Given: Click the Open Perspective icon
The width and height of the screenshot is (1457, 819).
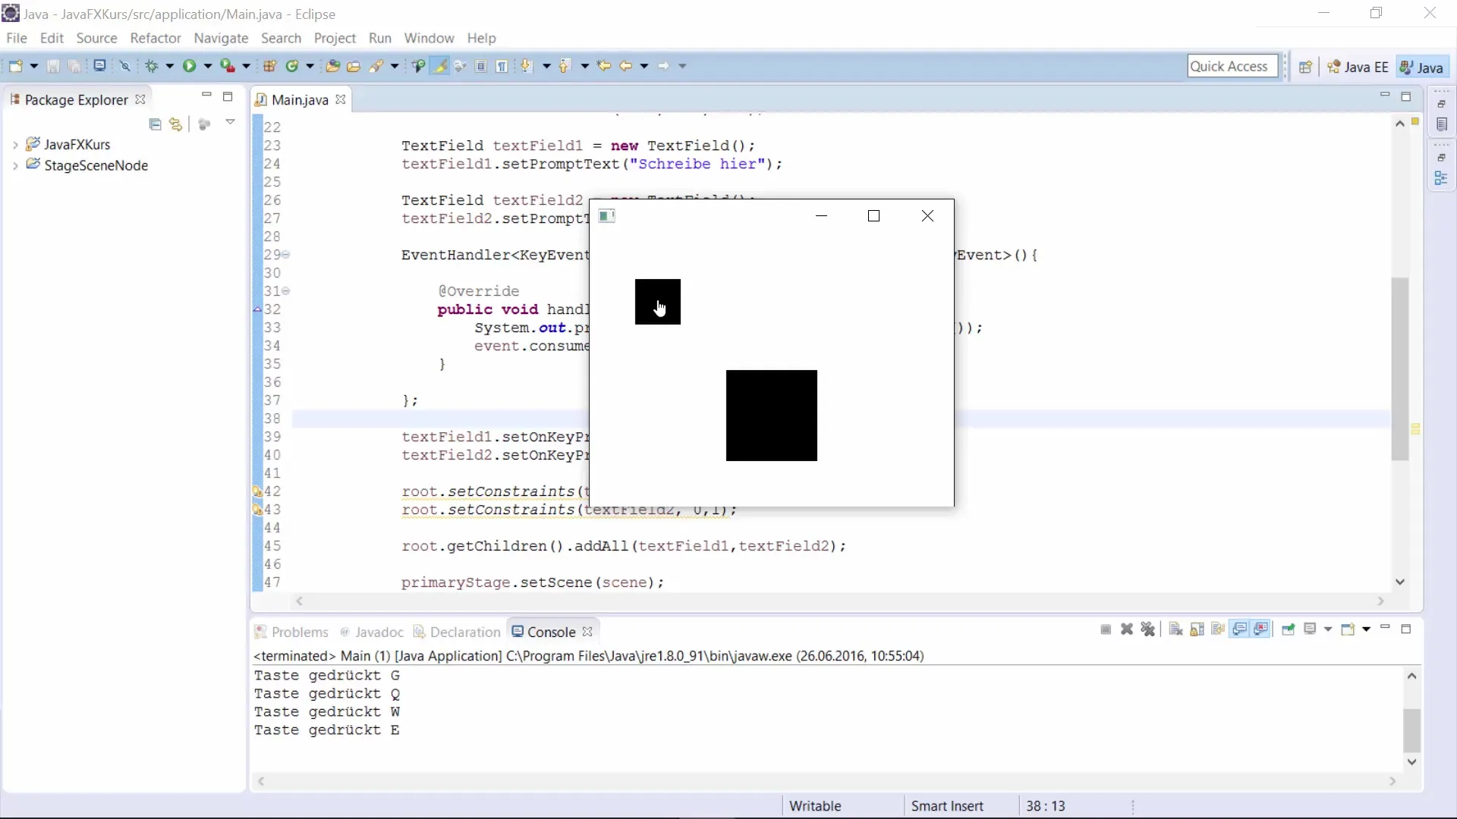Looking at the screenshot, I should coord(1305,67).
